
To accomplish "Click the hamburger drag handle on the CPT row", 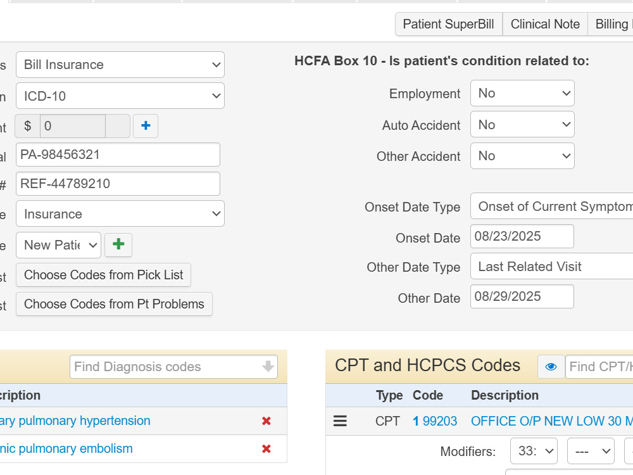I will (x=340, y=421).
